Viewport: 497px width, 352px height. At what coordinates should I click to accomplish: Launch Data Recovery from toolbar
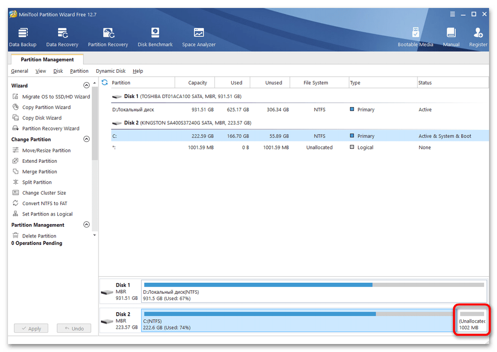(62, 37)
